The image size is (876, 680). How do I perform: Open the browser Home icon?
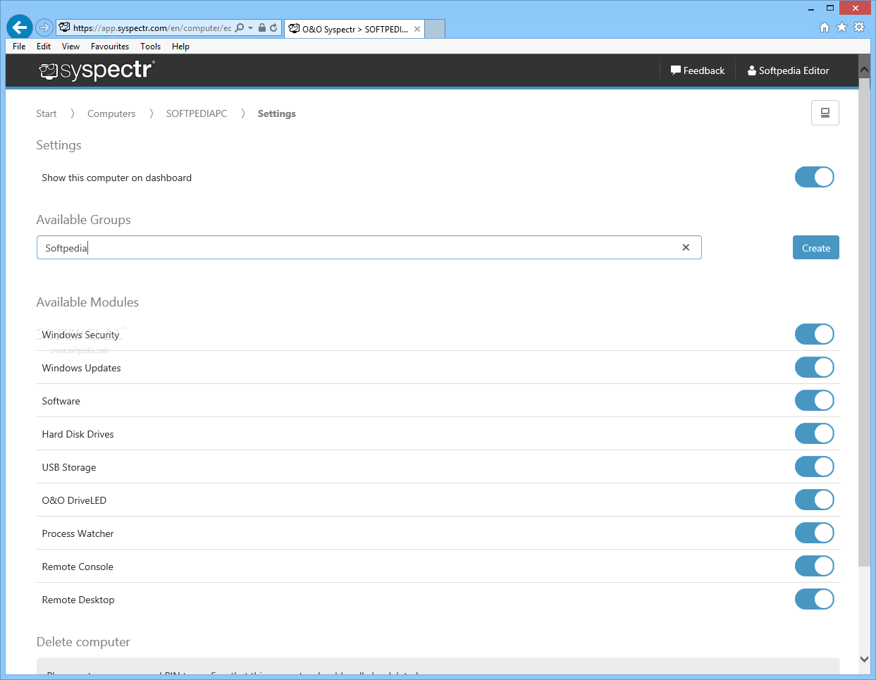tap(825, 27)
